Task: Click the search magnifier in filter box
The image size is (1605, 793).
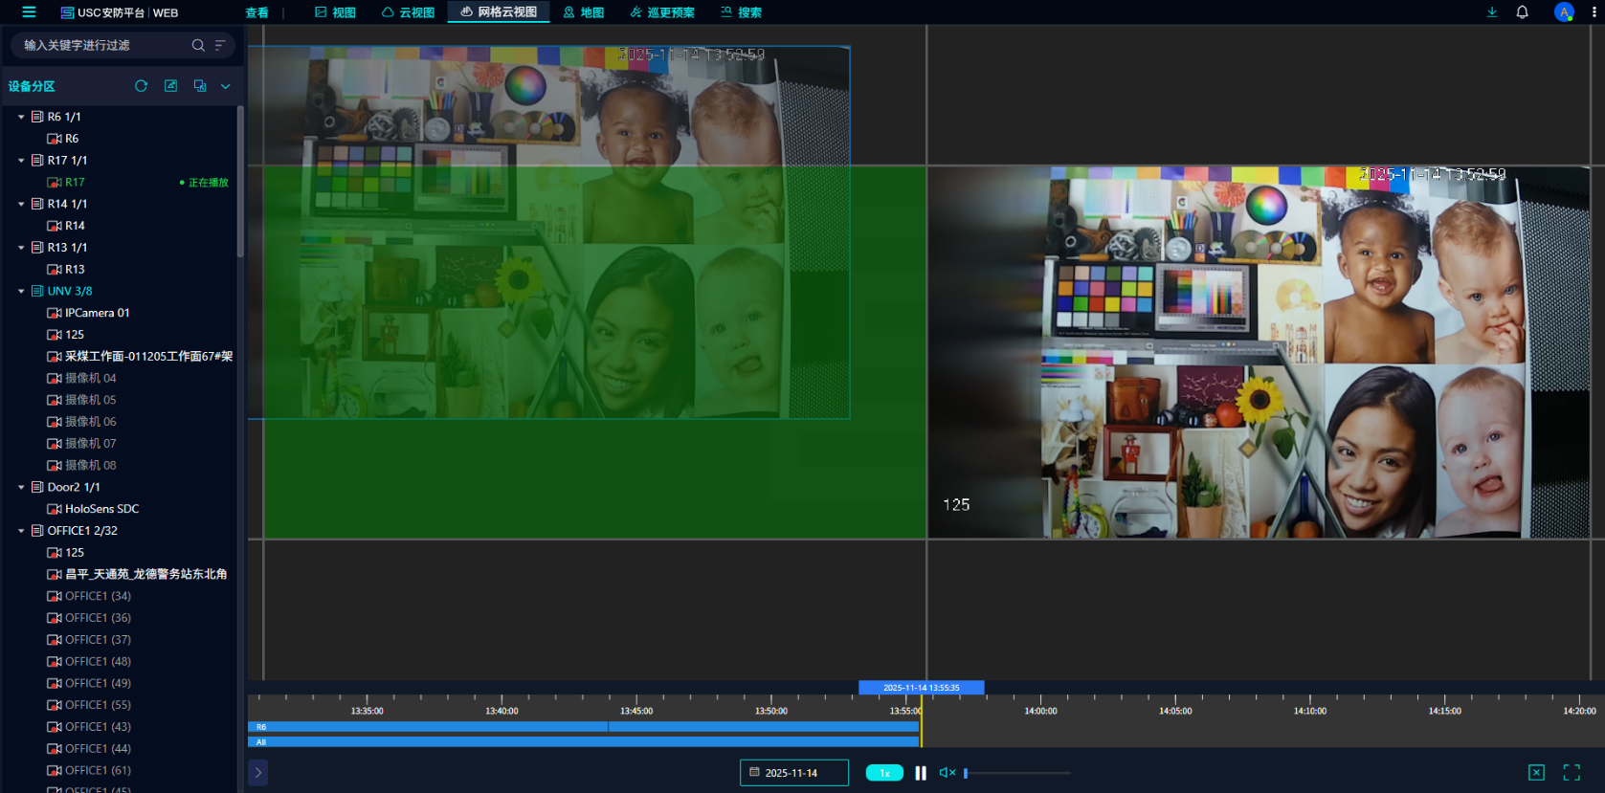Action: (x=198, y=45)
